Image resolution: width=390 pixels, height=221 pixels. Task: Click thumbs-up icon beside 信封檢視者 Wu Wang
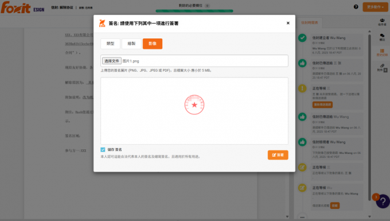pyautogui.click(x=302, y=142)
